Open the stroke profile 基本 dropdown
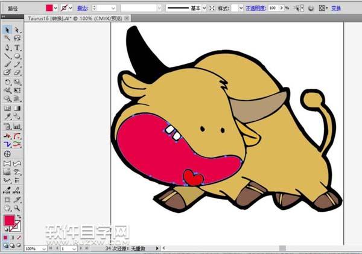 [x=205, y=8]
